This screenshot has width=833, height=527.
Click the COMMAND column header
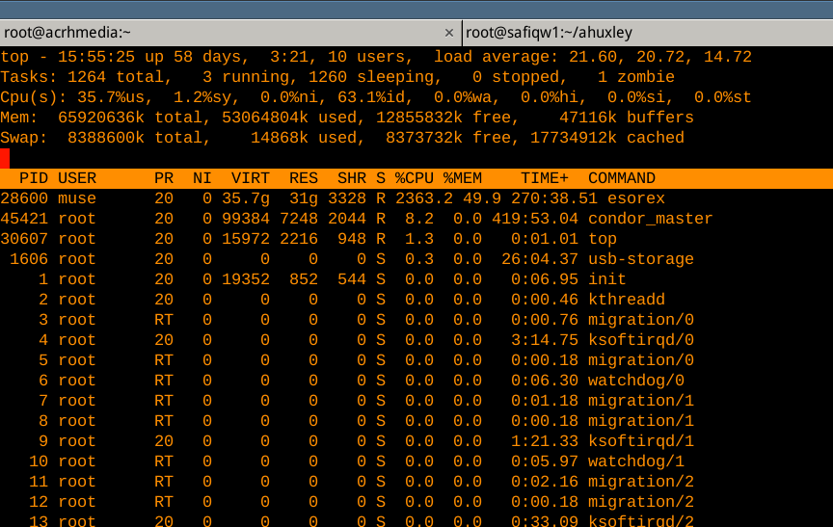(622, 178)
